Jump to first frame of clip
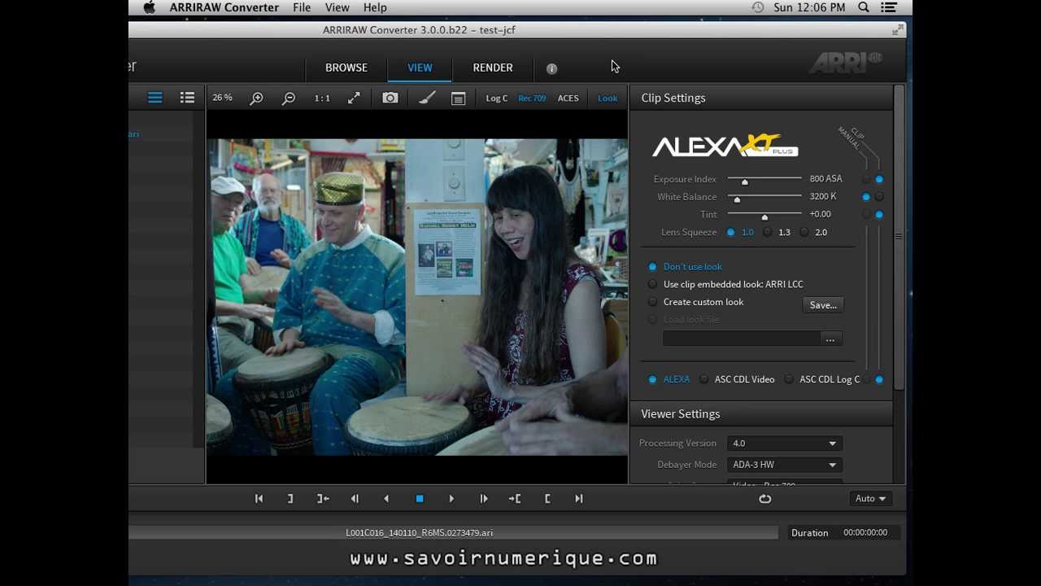Screen dimensions: 1041x586 point(259,499)
